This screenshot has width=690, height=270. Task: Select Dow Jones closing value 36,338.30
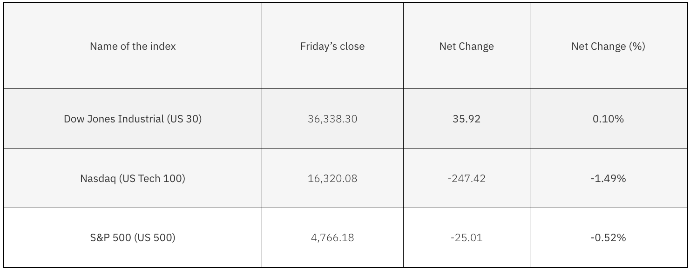point(332,119)
